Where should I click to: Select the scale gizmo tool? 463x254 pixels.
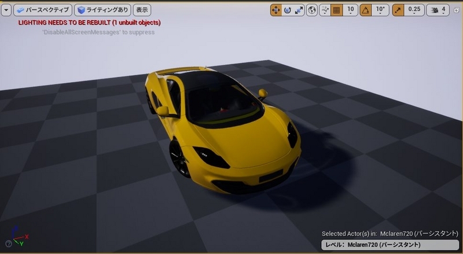[x=299, y=10]
